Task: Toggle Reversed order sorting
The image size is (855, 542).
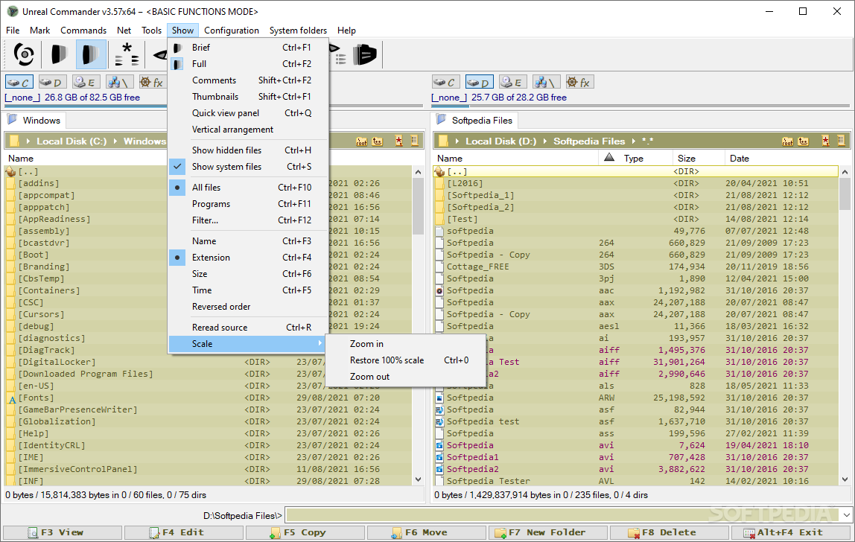Action: pyautogui.click(x=248, y=307)
